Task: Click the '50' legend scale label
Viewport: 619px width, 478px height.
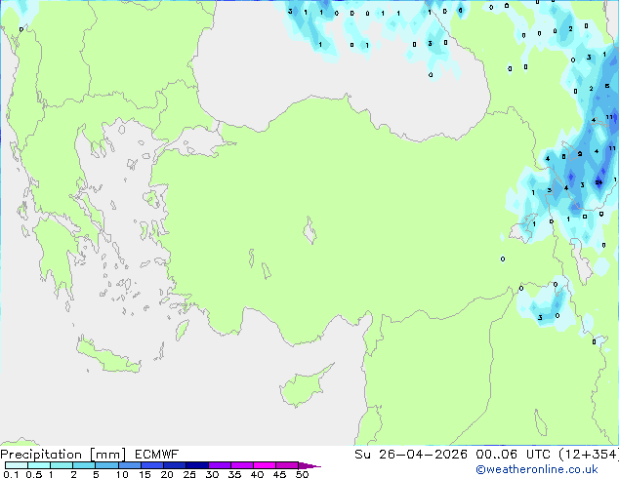Action: pos(302,474)
